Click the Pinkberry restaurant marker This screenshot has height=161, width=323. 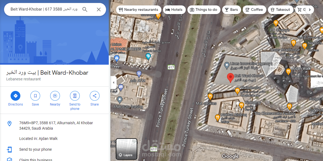pos(241,106)
